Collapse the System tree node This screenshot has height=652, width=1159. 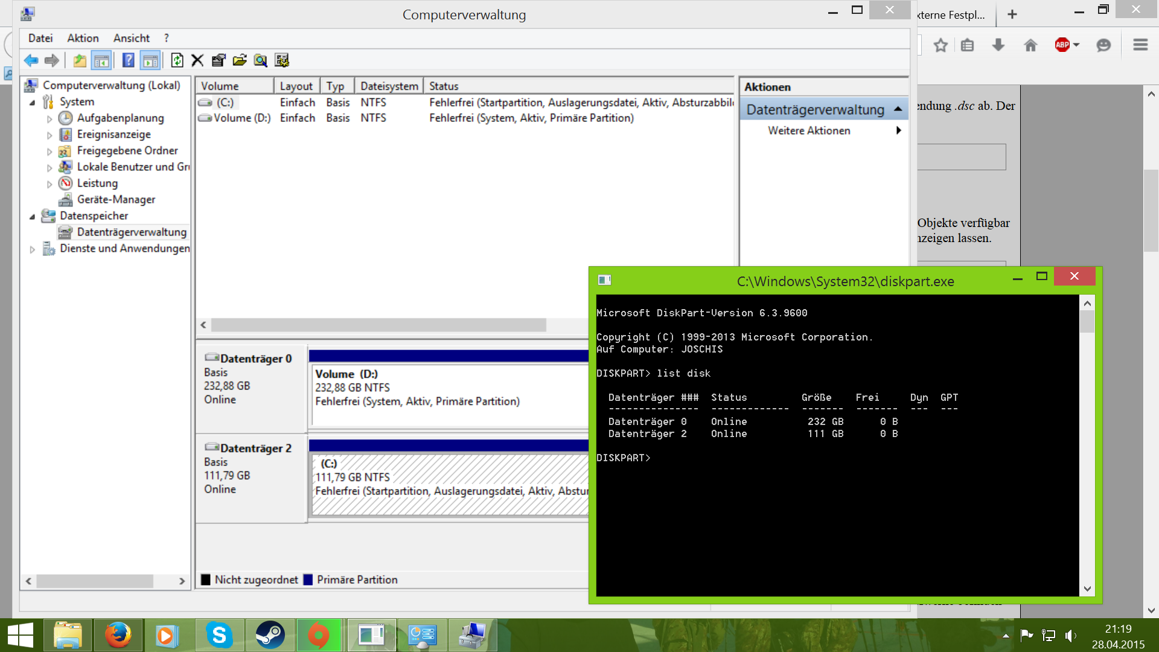tap(33, 102)
